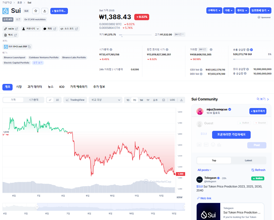Follow mjuz2cemqcue with 팔로우하기 button
274x220 pixels.
point(258,111)
